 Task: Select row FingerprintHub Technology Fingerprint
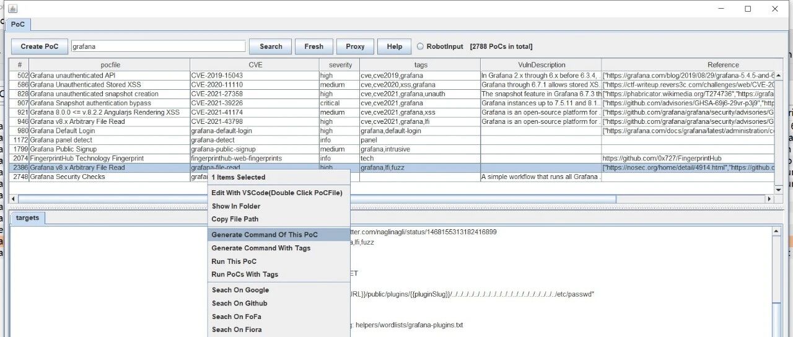[x=392, y=159]
